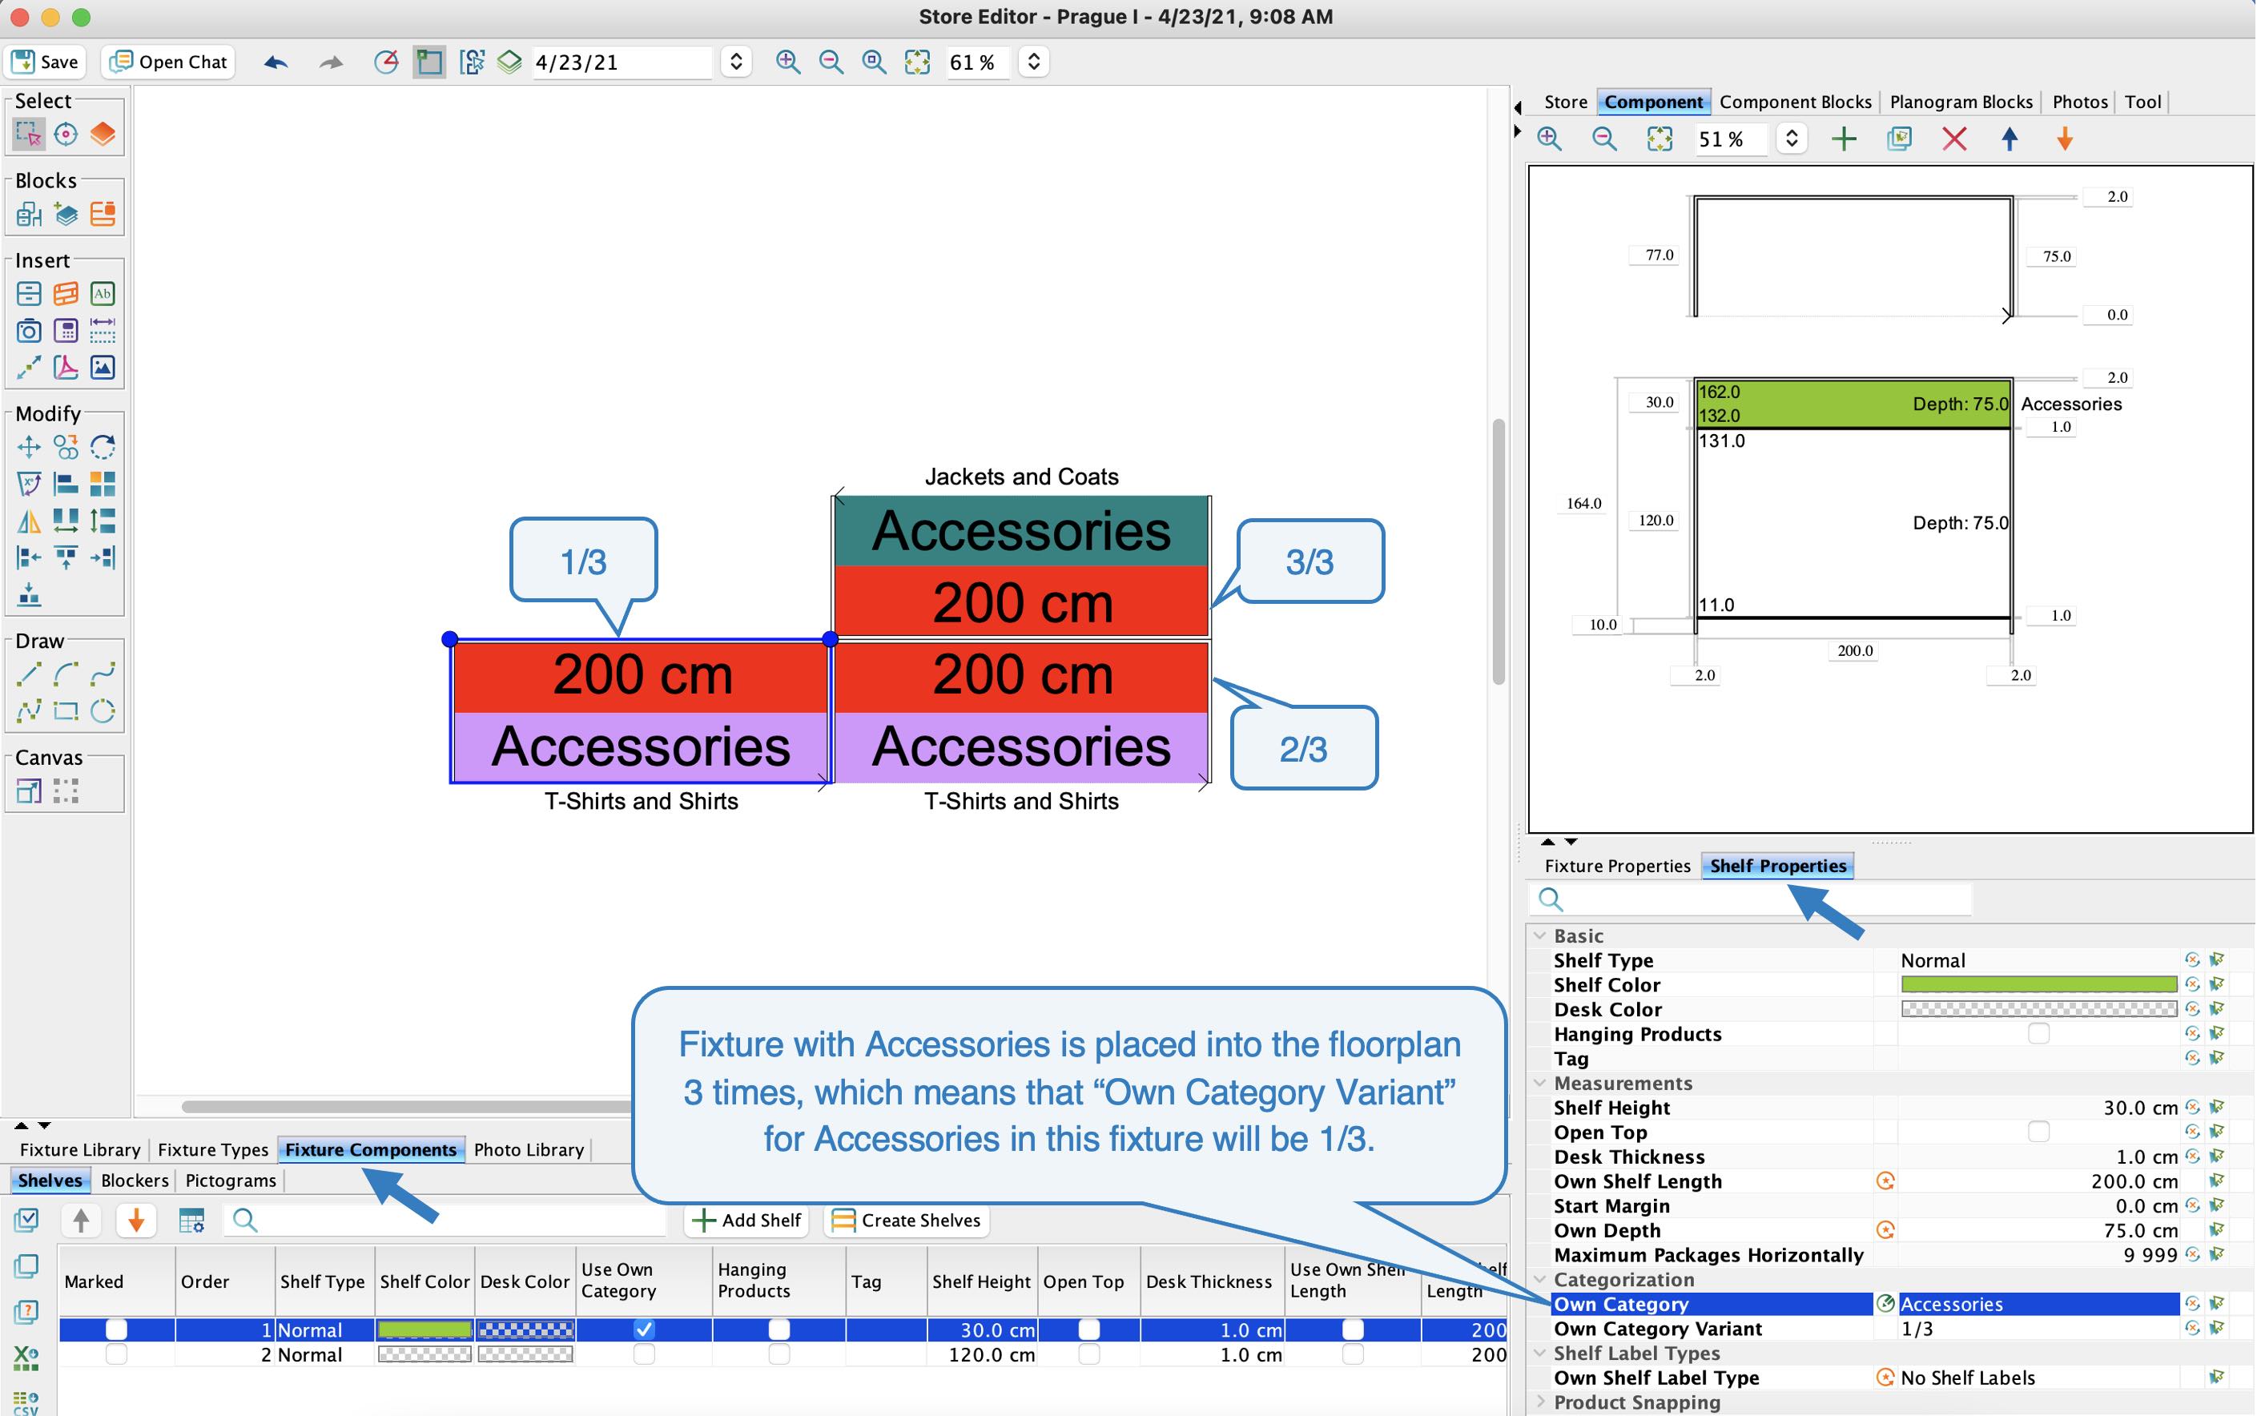The image size is (2257, 1416).
Task: Open the Fixture Properties tab
Action: 1616,865
